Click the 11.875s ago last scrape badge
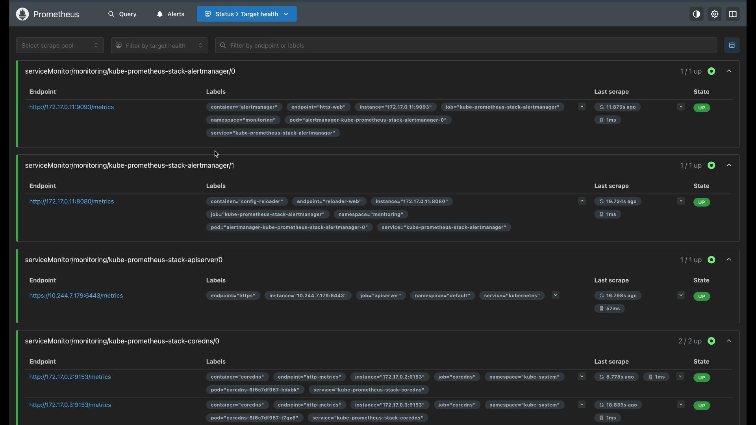 tap(617, 107)
